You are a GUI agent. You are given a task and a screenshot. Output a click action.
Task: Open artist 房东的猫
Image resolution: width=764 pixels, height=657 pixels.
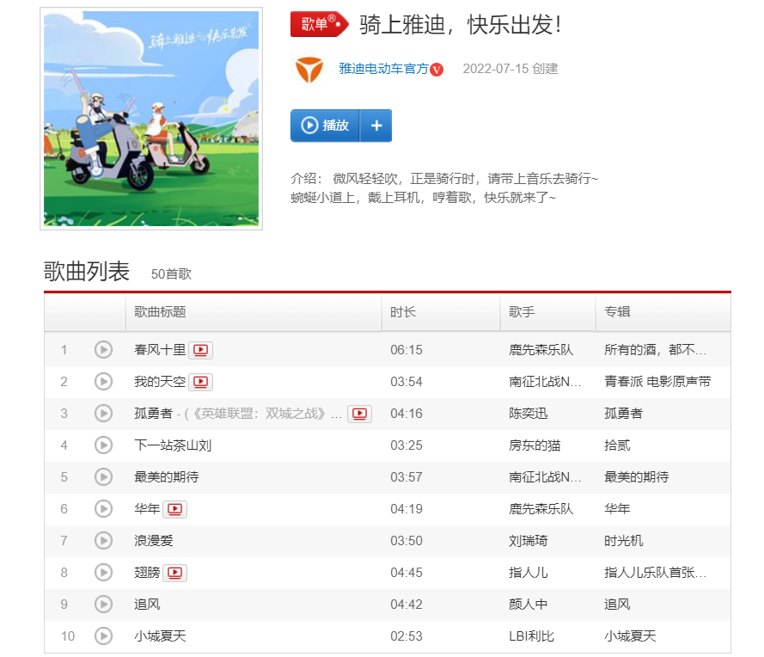coord(535,445)
